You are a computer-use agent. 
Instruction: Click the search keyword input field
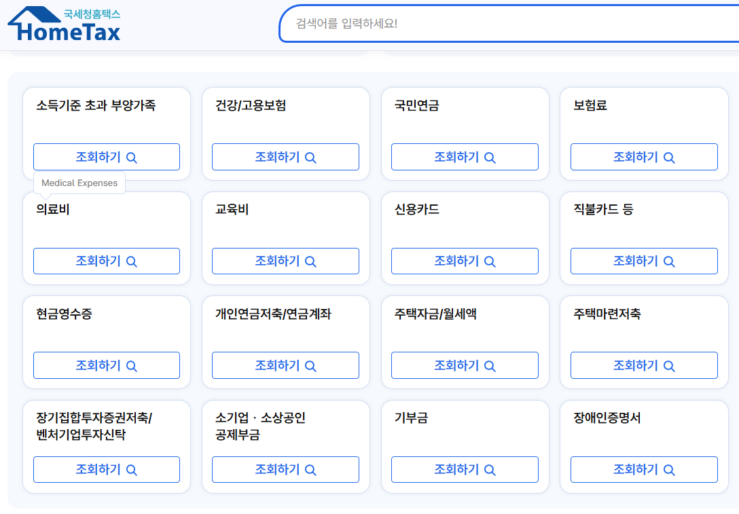[x=509, y=24]
